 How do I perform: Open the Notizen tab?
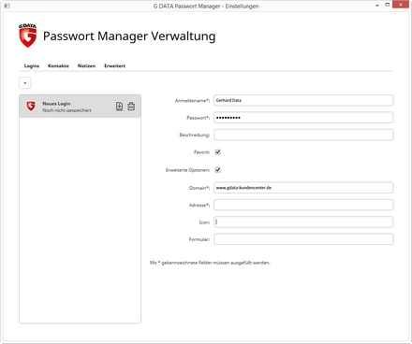tap(86, 65)
